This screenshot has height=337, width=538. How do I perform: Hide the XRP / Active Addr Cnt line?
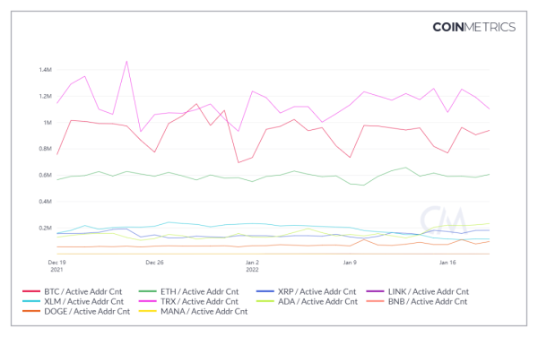tap(306, 292)
